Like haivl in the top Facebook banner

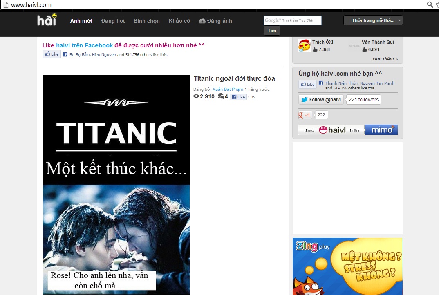(x=52, y=54)
